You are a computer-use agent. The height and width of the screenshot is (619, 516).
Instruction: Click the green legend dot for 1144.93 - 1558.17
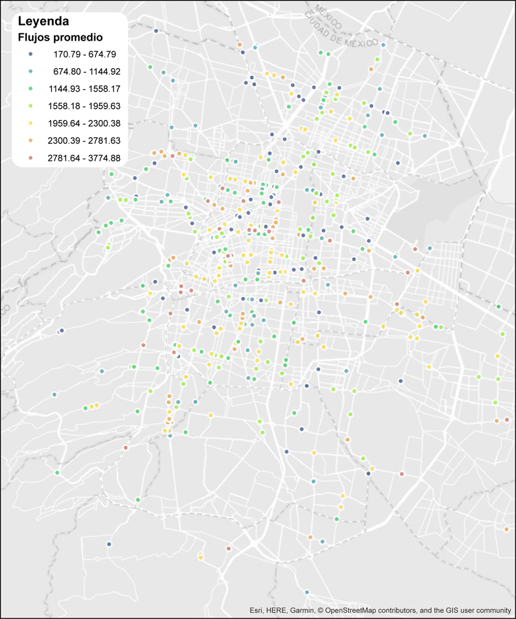pyautogui.click(x=31, y=88)
